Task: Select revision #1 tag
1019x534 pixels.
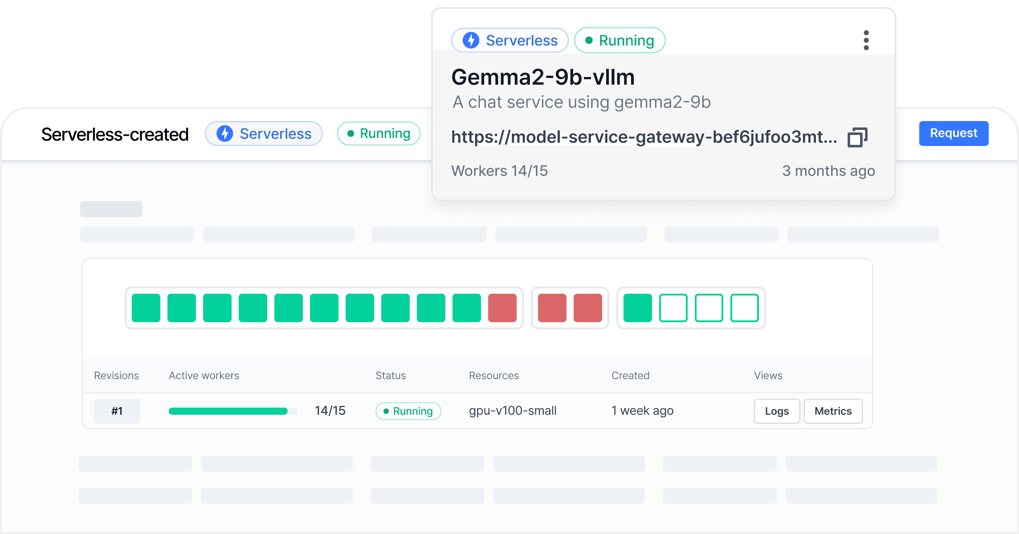Action: click(117, 411)
